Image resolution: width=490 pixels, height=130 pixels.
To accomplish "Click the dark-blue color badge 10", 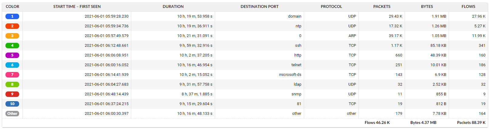I will [12, 104].
